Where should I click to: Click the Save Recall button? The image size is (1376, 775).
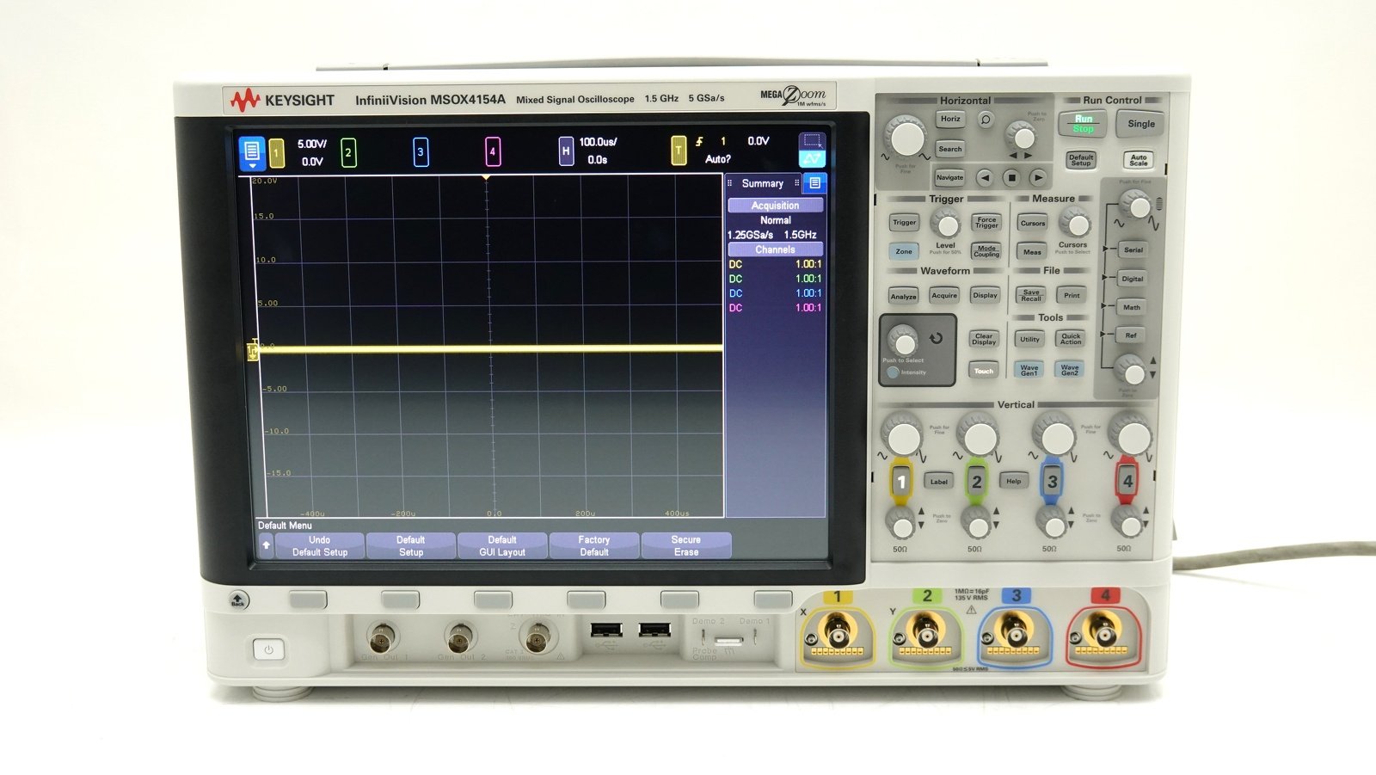coord(1031,296)
